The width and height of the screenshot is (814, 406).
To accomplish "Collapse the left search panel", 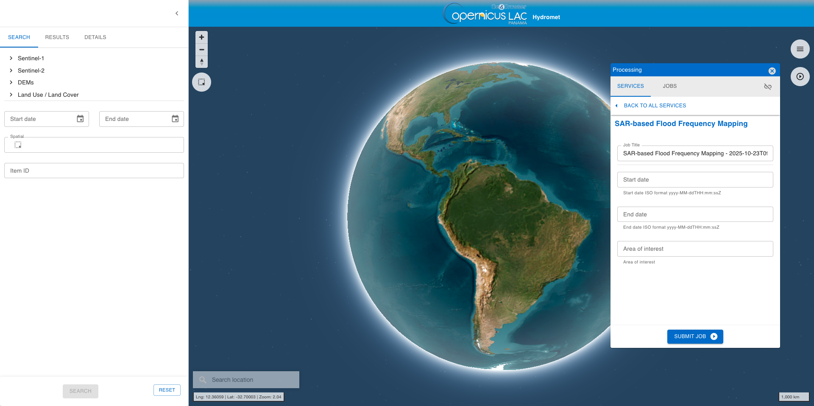I will coord(177,14).
